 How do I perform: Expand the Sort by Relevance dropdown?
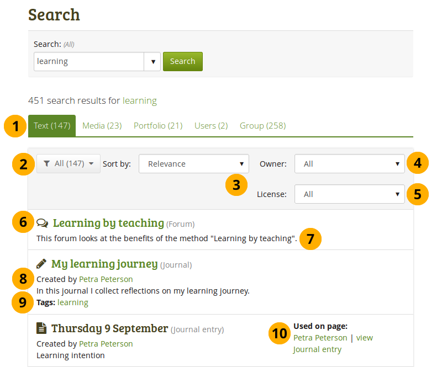pos(193,164)
